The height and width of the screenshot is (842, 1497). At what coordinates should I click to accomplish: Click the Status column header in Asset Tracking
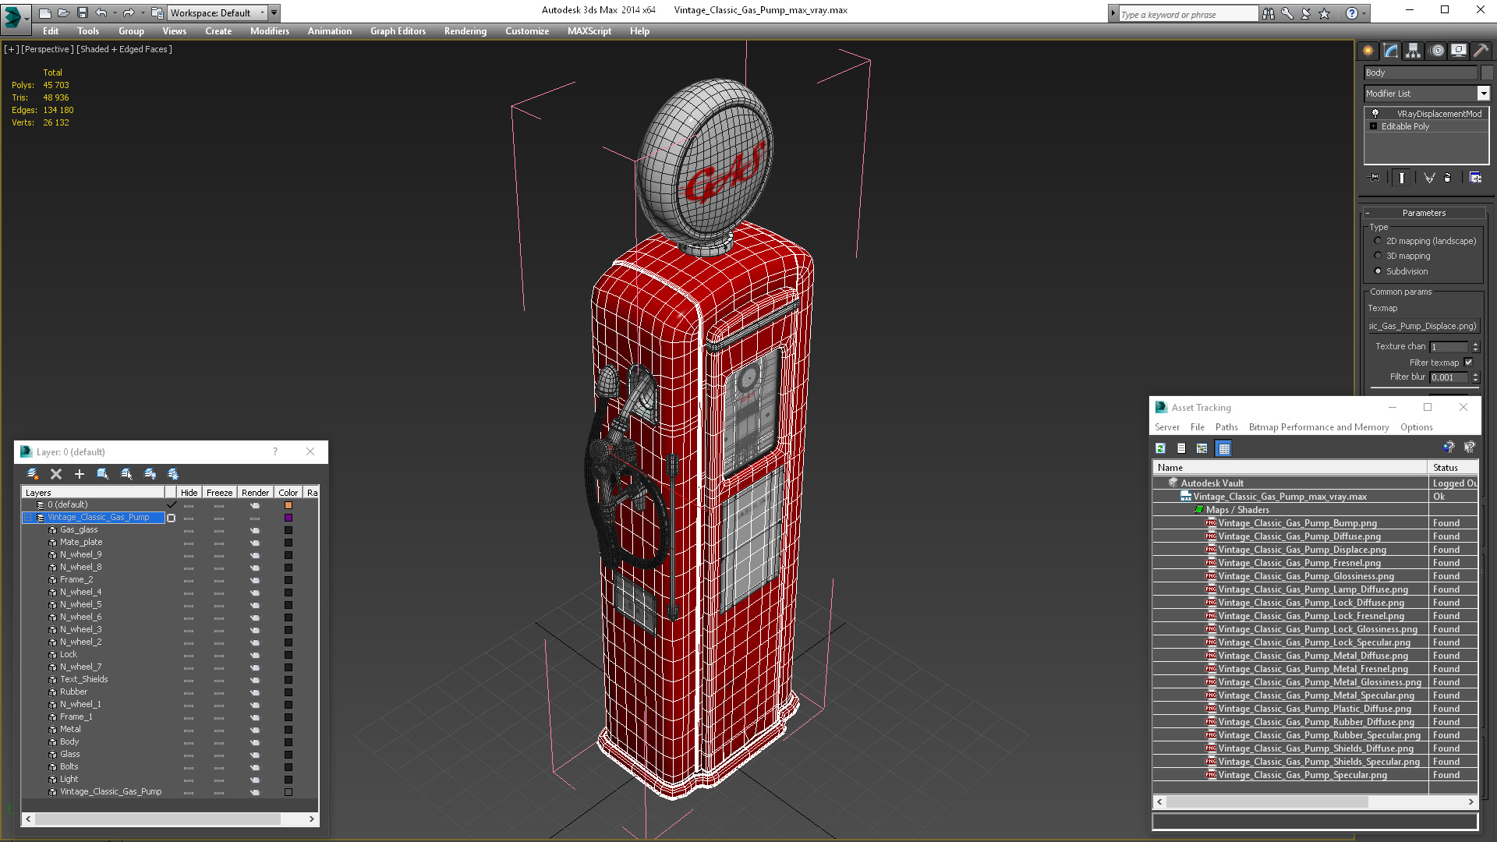[1453, 468]
